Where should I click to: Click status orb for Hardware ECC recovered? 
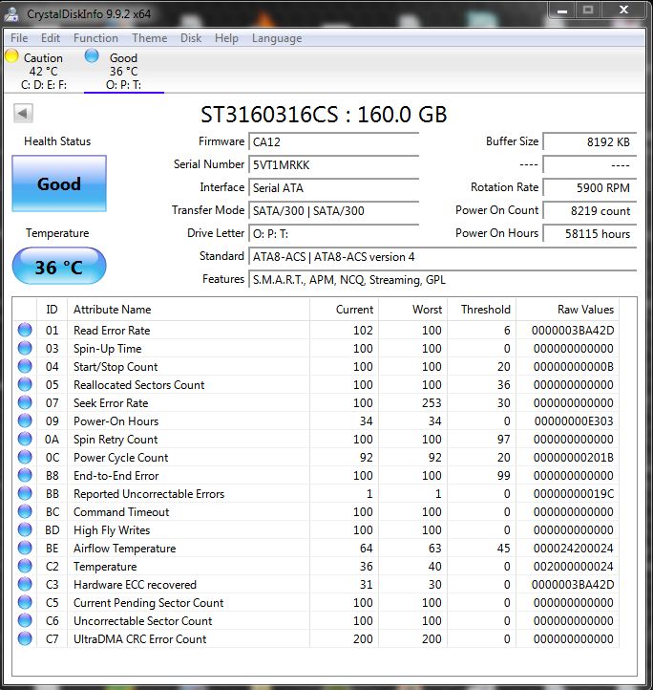click(x=25, y=584)
